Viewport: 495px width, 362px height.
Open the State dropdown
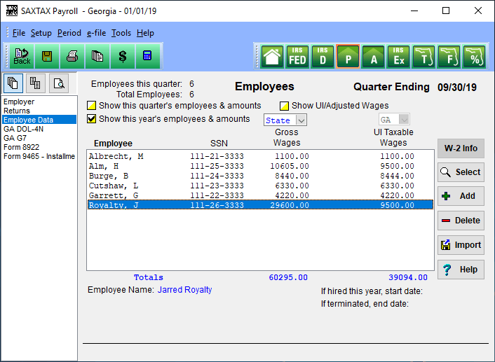(285, 120)
